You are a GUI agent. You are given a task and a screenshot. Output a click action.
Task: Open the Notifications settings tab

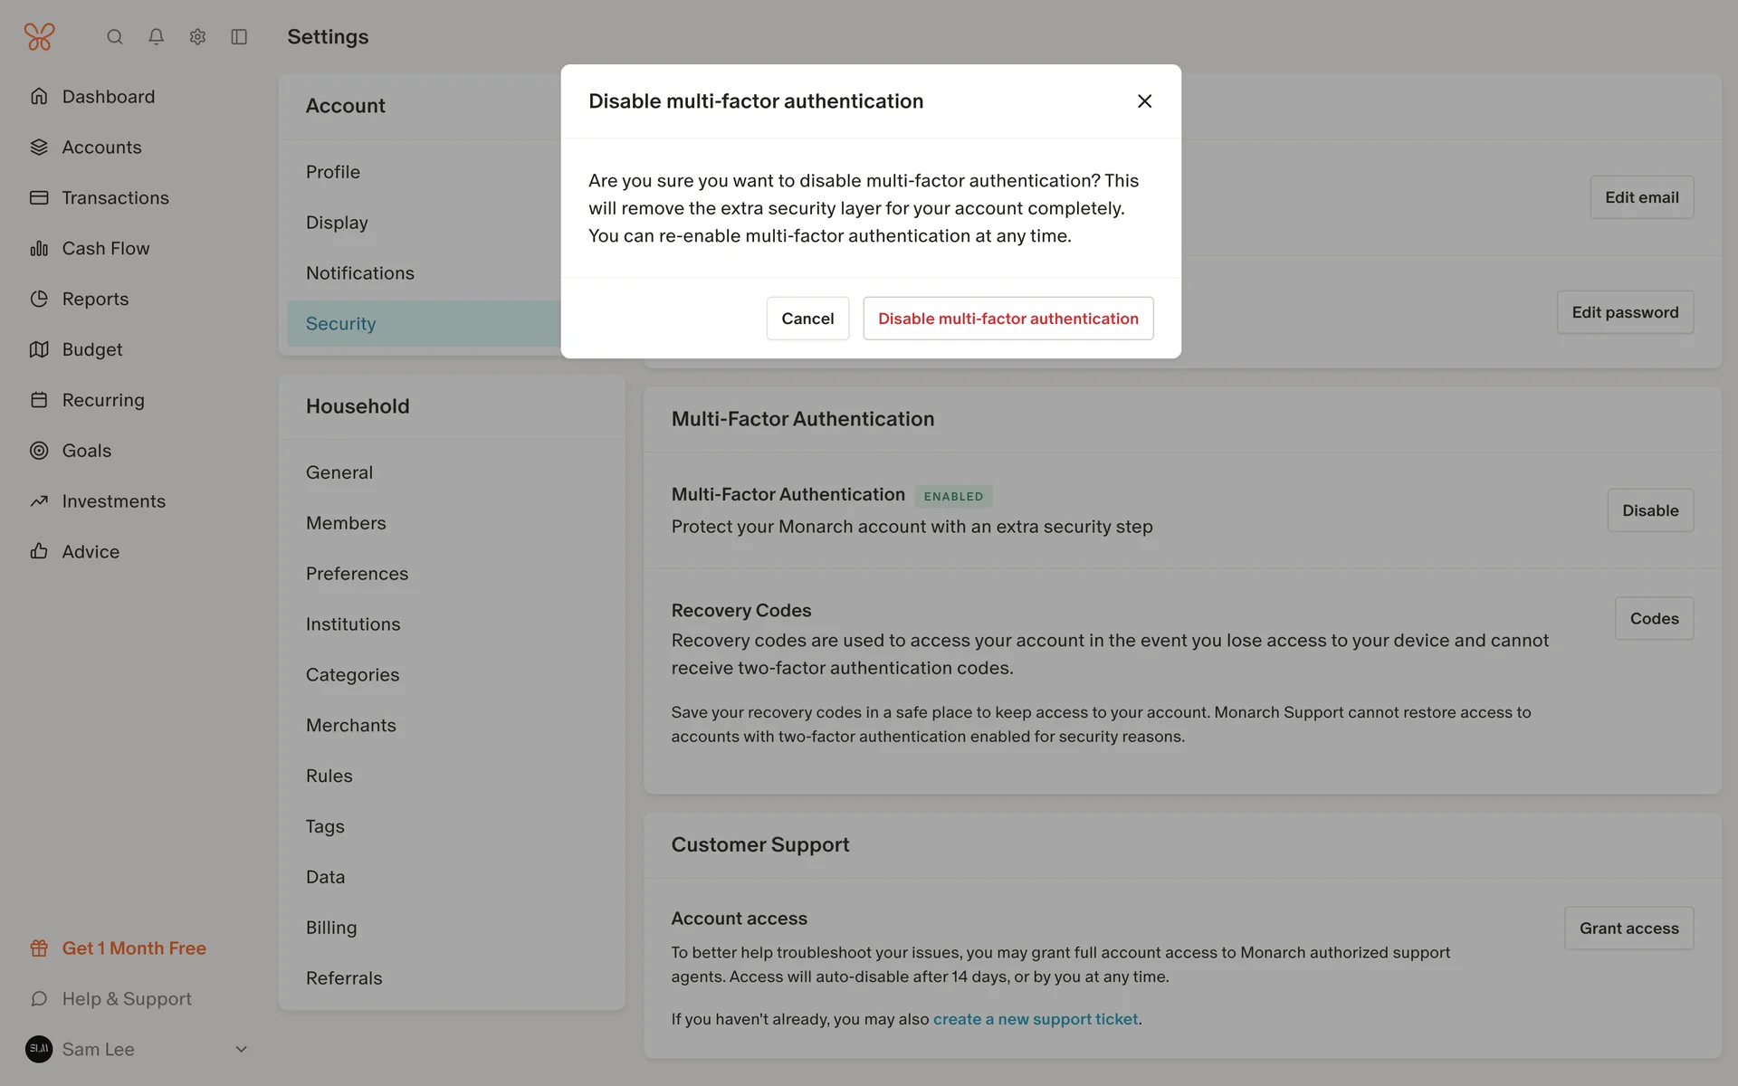359,273
